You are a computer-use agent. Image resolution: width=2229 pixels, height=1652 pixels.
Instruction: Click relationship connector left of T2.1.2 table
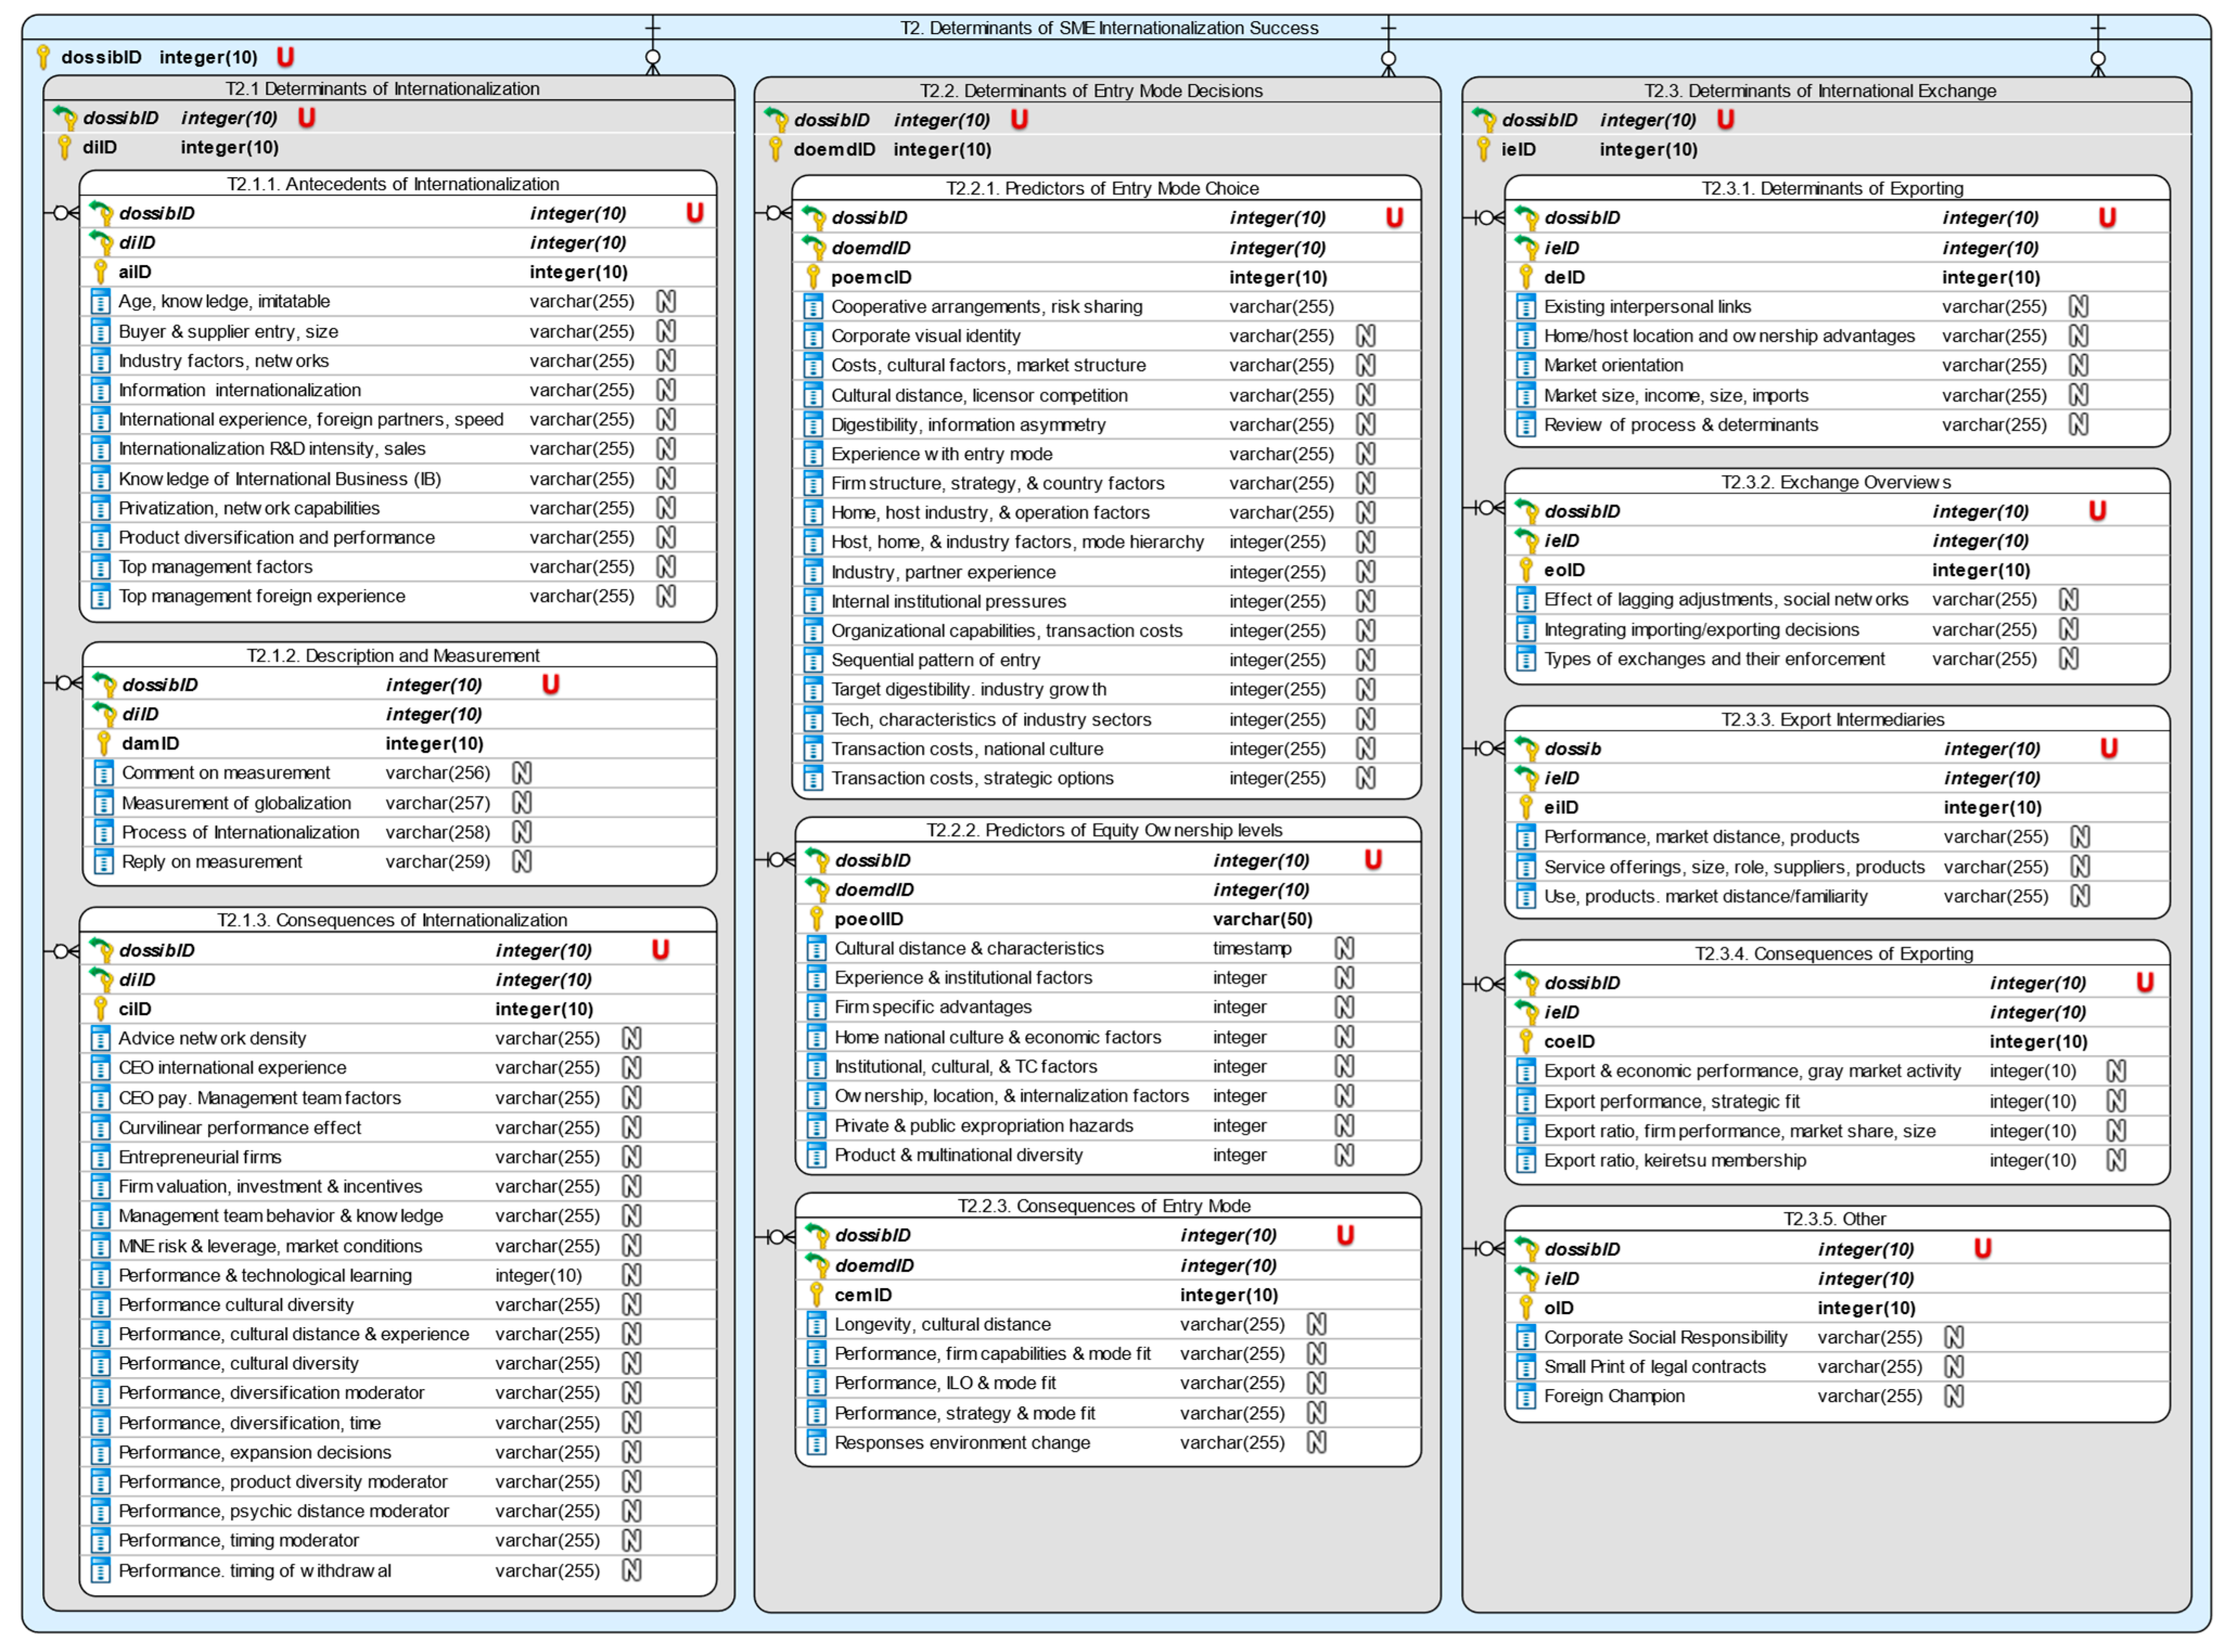click(x=64, y=683)
